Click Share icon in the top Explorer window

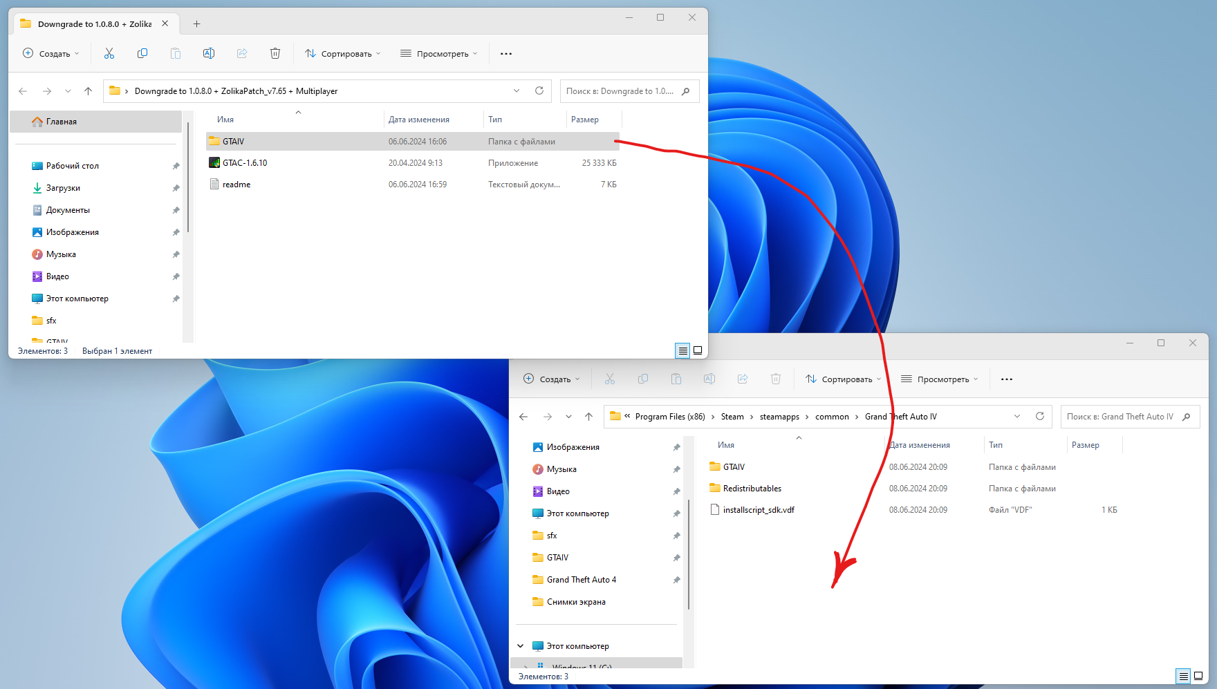(242, 53)
